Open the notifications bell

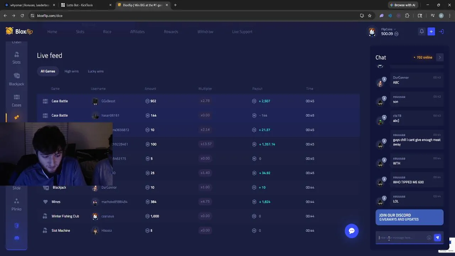(x=422, y=31)
